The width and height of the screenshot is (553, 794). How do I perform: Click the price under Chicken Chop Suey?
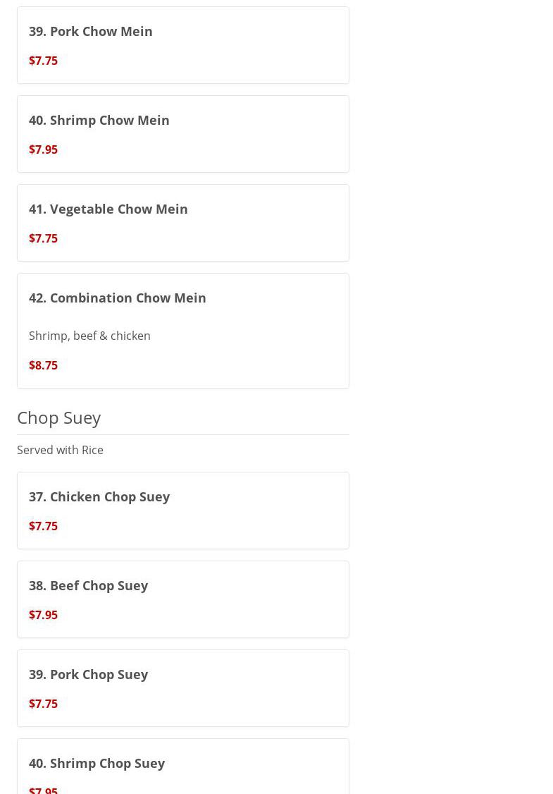point(43,526)
